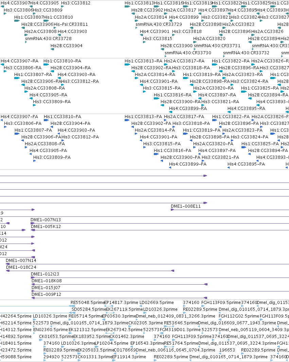
Task: Click EST LD02669.5prime
Action: point(157,303)
